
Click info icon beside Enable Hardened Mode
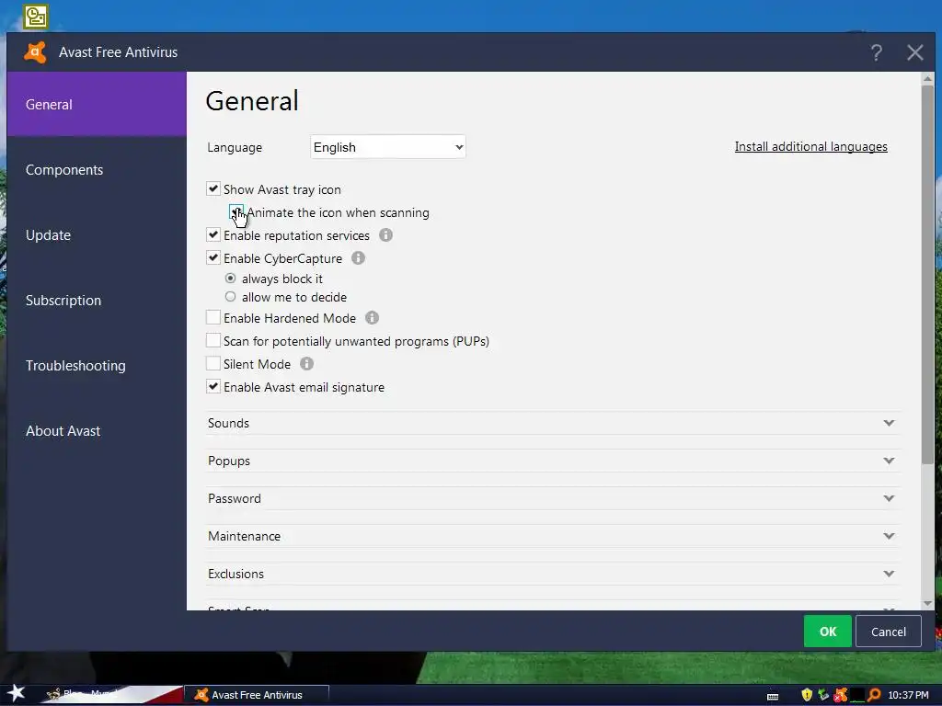coord(372,317)
